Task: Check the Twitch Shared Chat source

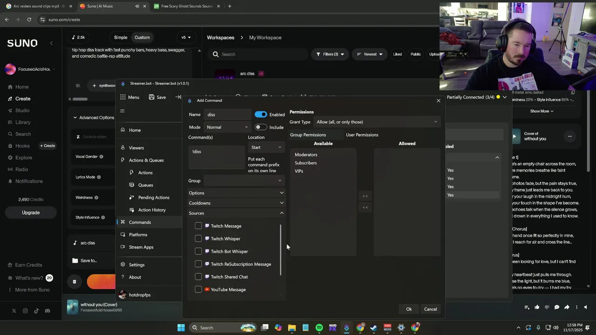Action: (198, 277)
